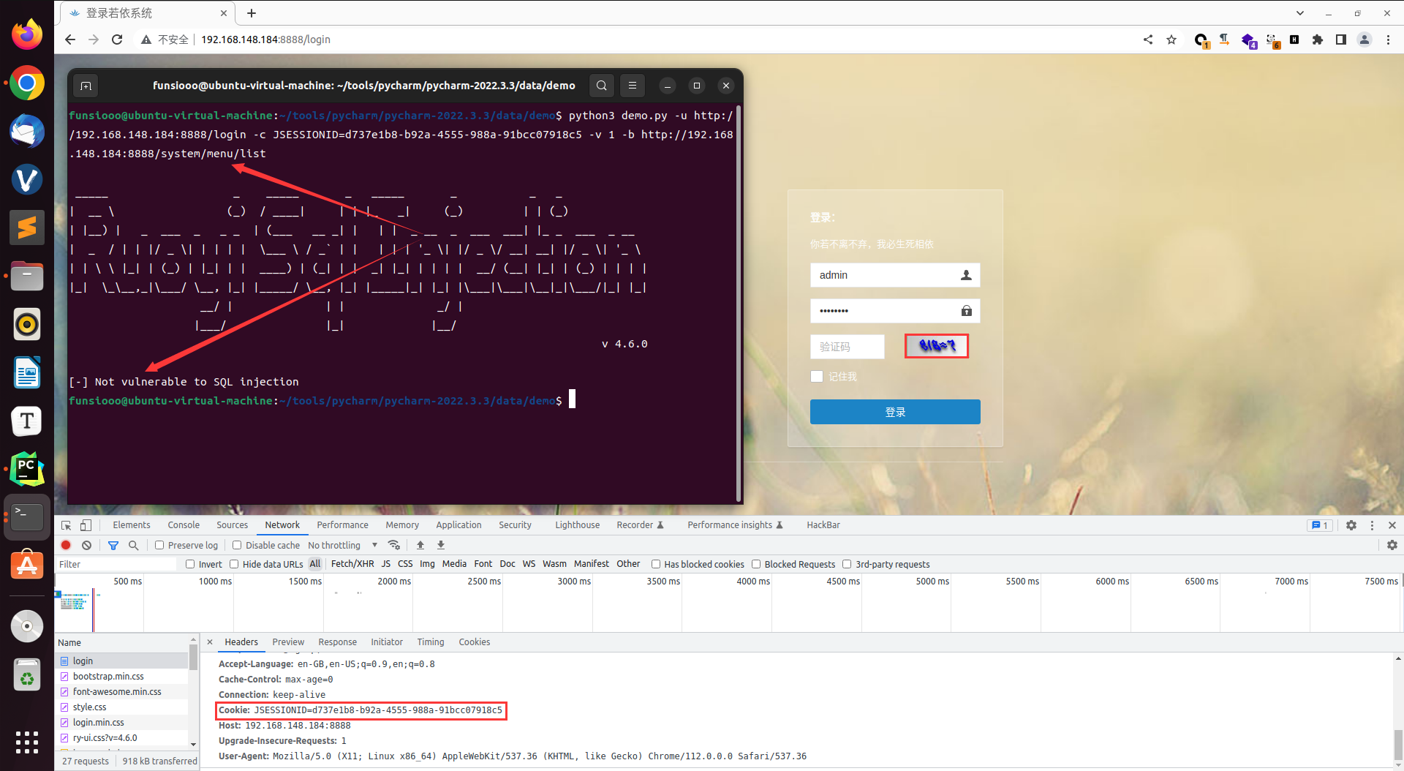The width and height of the screenshot is (1404, 771).
Task: Check Hide data URLs
Action: pos(234,564)
